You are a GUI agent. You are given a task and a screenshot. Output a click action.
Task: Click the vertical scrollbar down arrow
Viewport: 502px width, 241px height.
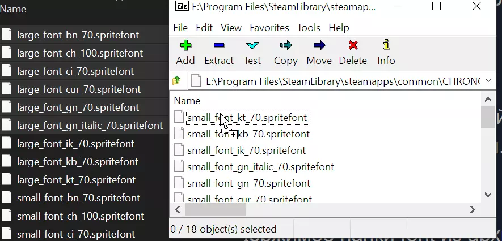pyautogui.click(x=488, y=195)
